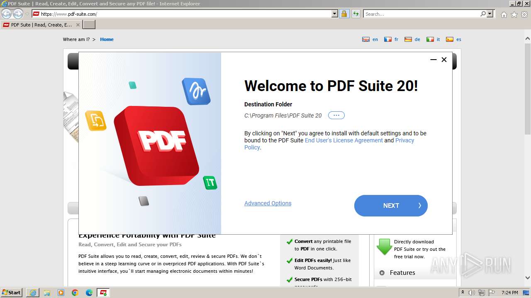Expand the Features section on the webpage
Image resolution: width=531 pixels, height=298 pixels.
click(402, 273)
